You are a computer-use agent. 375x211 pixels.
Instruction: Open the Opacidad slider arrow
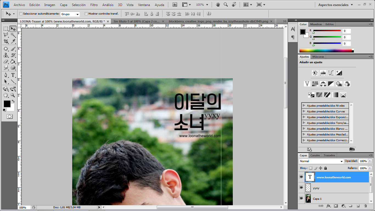tap(370, 161)
